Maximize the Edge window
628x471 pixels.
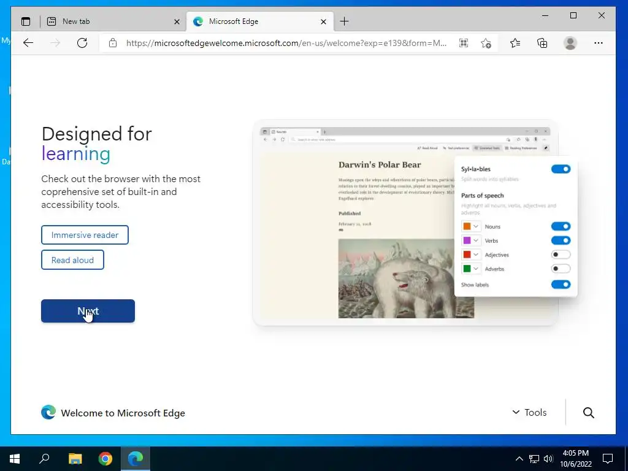573,15
